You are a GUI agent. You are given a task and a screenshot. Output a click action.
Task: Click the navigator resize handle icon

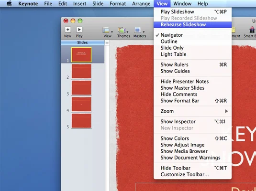click(107, 42)
